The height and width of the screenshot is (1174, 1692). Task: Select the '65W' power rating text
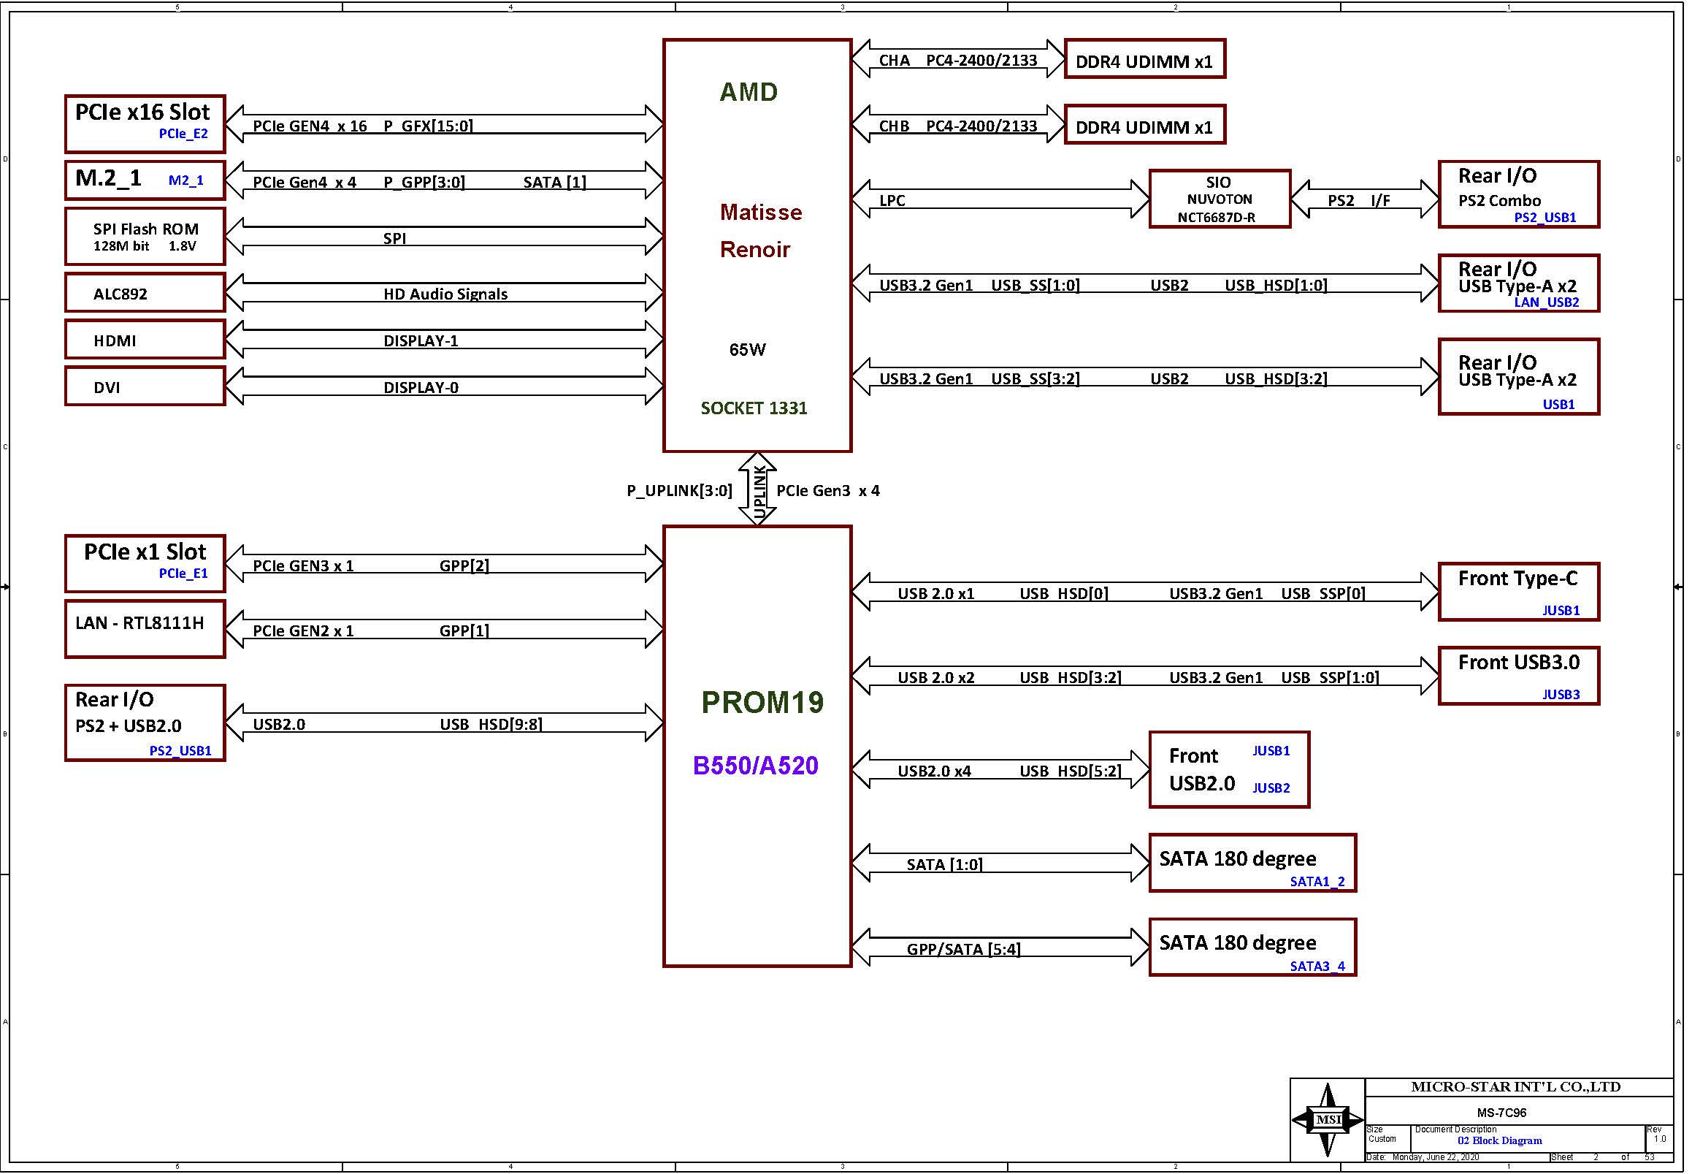748,349
